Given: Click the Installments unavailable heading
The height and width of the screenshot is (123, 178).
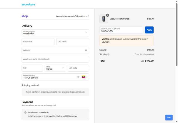Looking at the screenshot, I should tap(38, 112).
